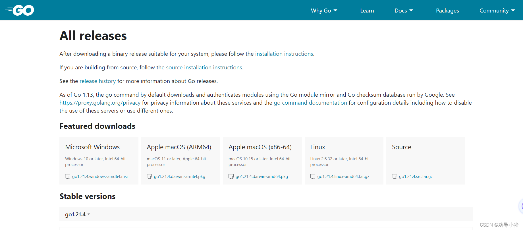Download go1.21.4.darwin-amd64.pkg

point(261,177)
